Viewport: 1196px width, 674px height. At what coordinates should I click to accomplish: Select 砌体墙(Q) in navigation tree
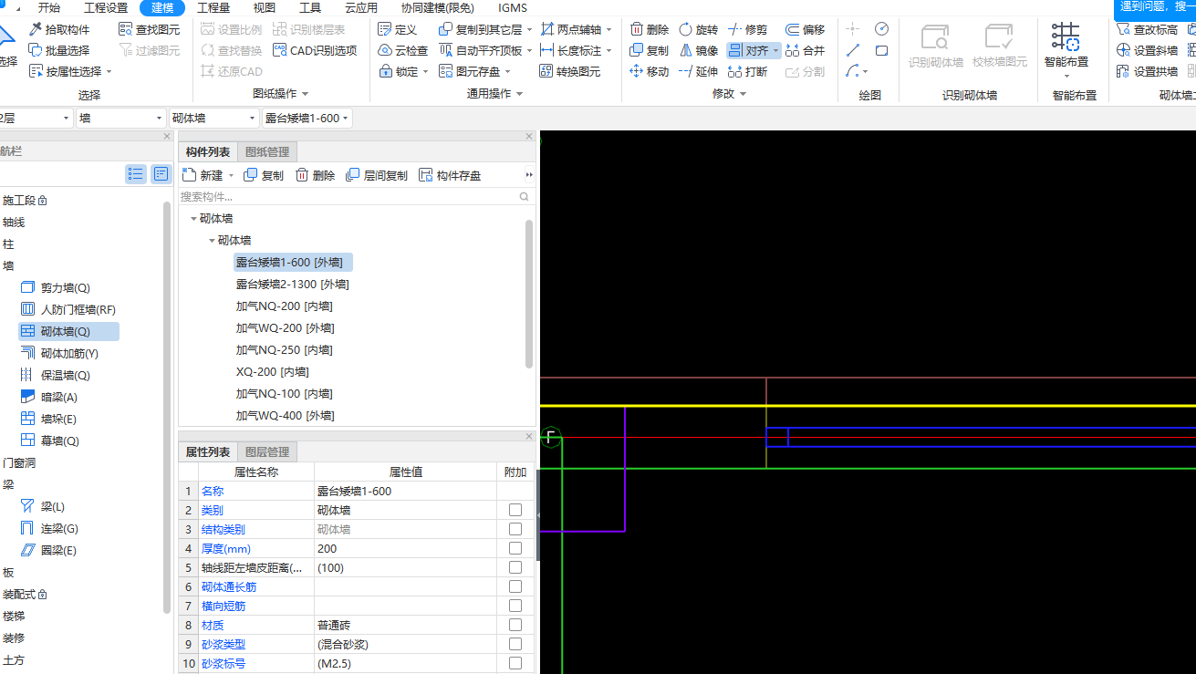tap(68, 331)
